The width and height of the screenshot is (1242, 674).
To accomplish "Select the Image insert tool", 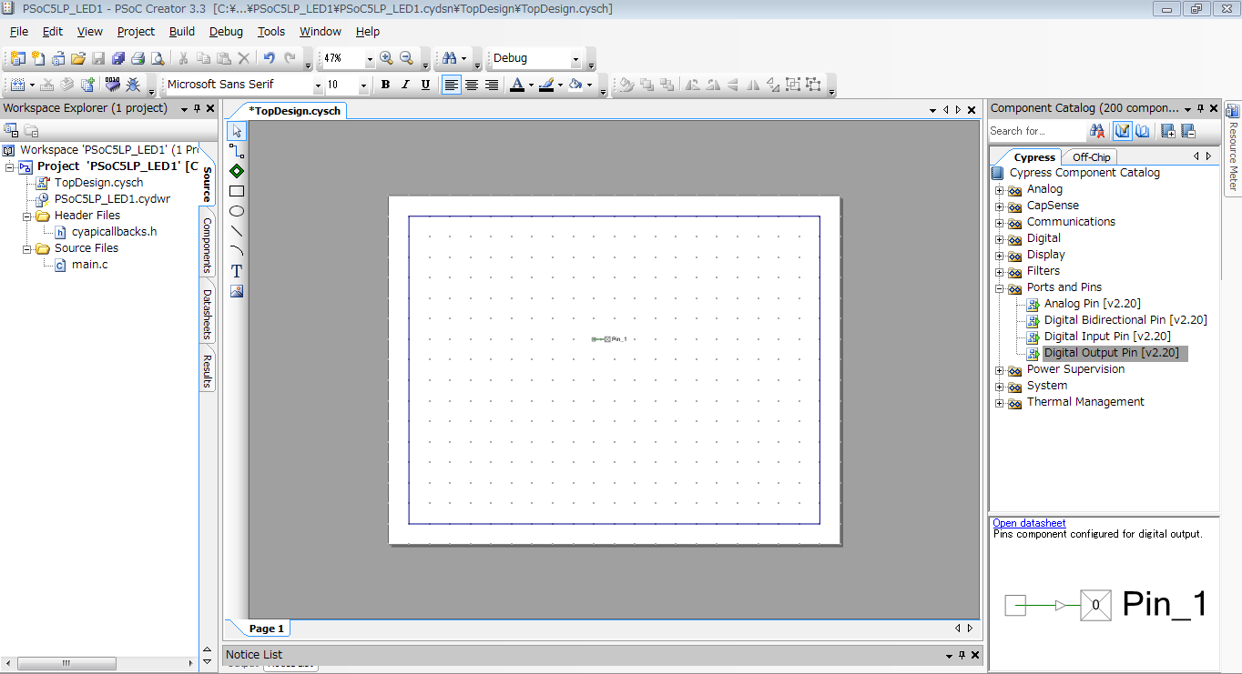I will coord(237,291).
